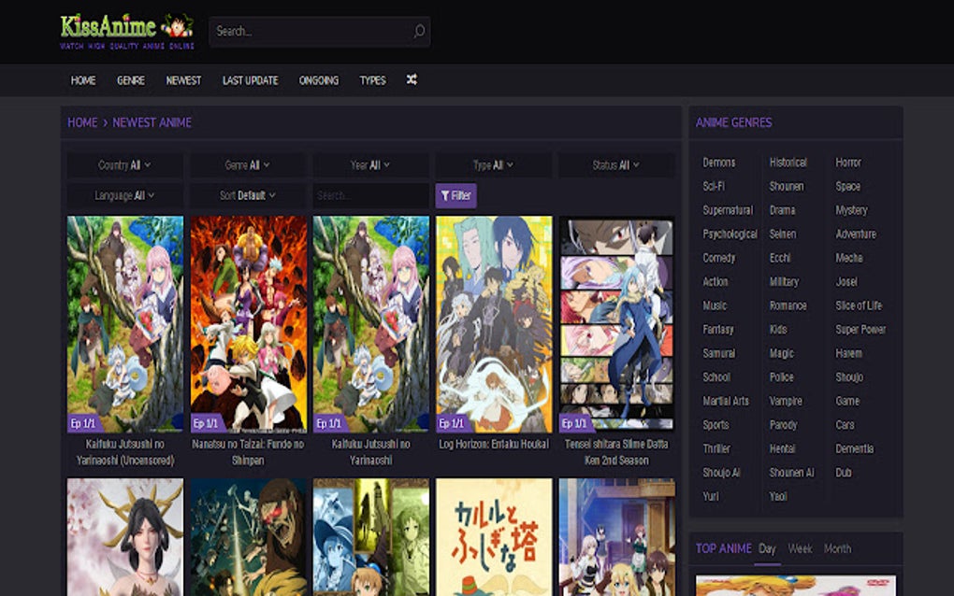Select the Month tab under Top Anime
This screenshot has height=596, width=954.
click(x=837, y=548)
